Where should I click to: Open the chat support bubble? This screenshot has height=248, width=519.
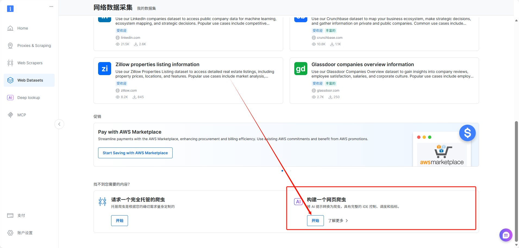tap(506, 235)
